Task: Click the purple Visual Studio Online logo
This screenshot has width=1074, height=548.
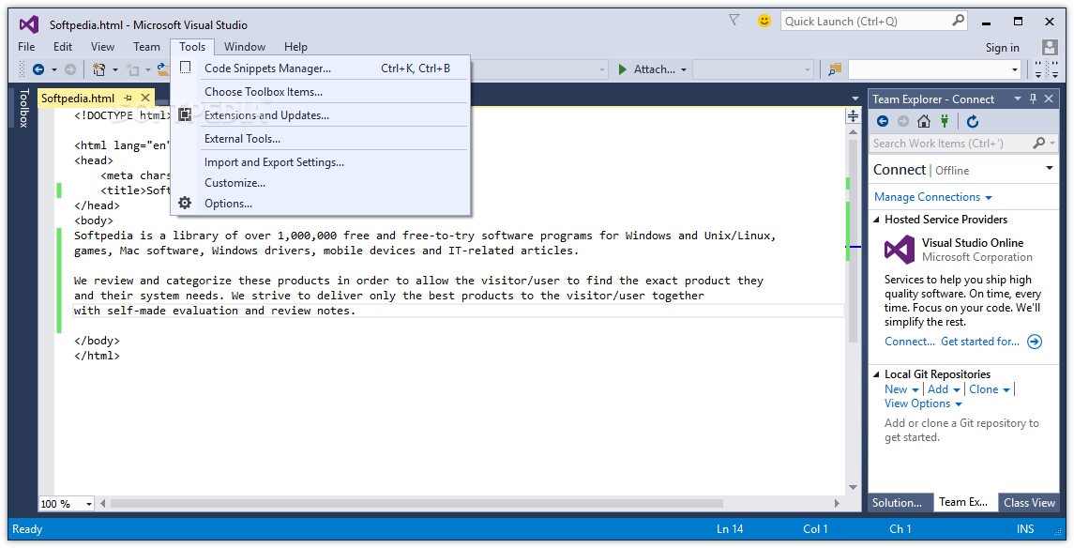Action: 900,250
